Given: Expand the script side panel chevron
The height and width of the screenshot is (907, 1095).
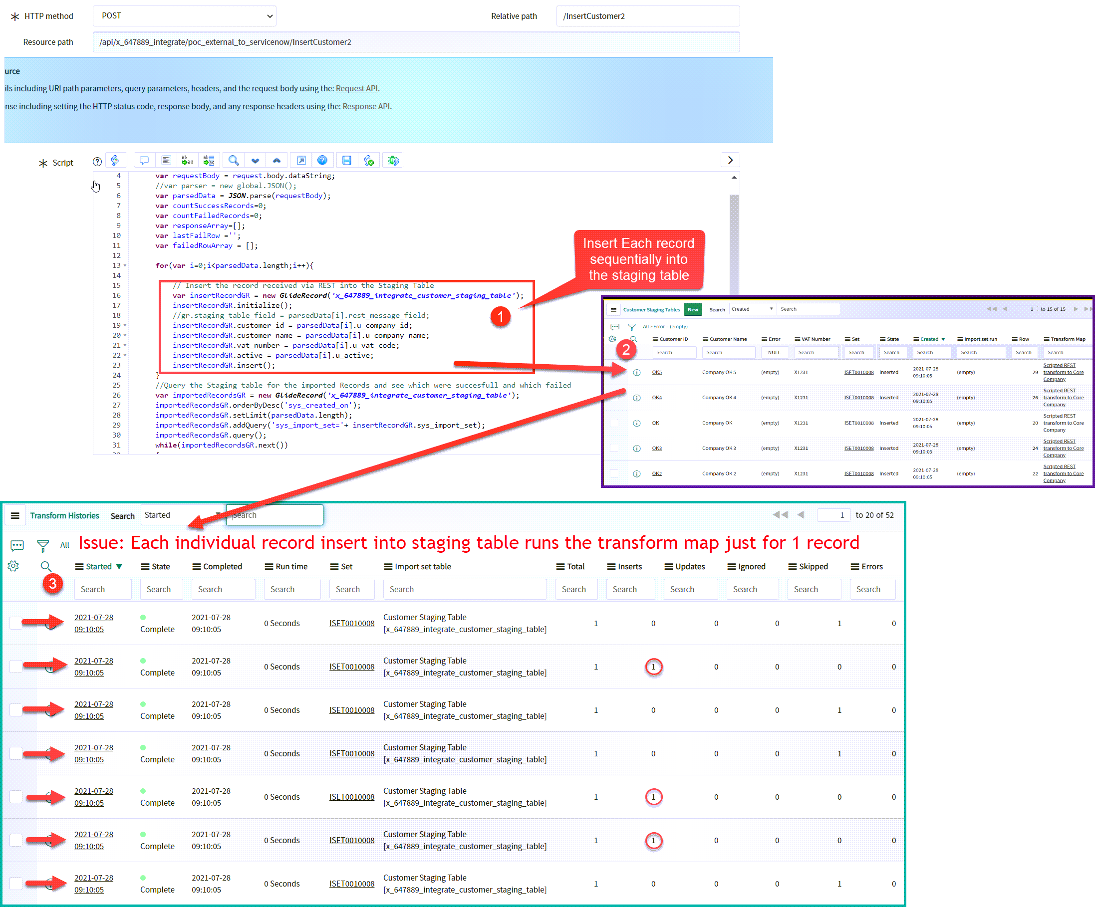Looking at the screenshot, I should (730, 160).
